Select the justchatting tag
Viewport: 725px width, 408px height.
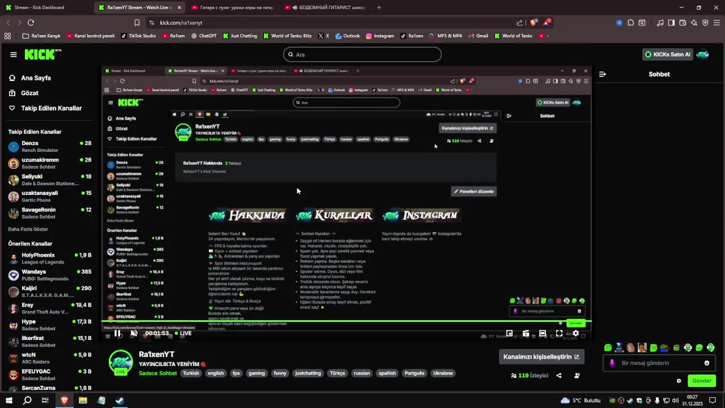click(308, 373)
